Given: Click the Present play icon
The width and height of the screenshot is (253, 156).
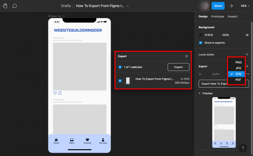Looking at the screenshot, I should point(232,6).
